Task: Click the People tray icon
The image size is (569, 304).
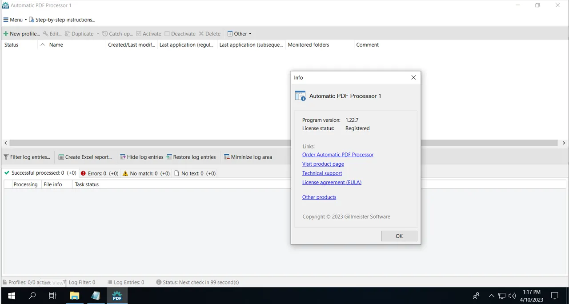Action: pos(476,296)
